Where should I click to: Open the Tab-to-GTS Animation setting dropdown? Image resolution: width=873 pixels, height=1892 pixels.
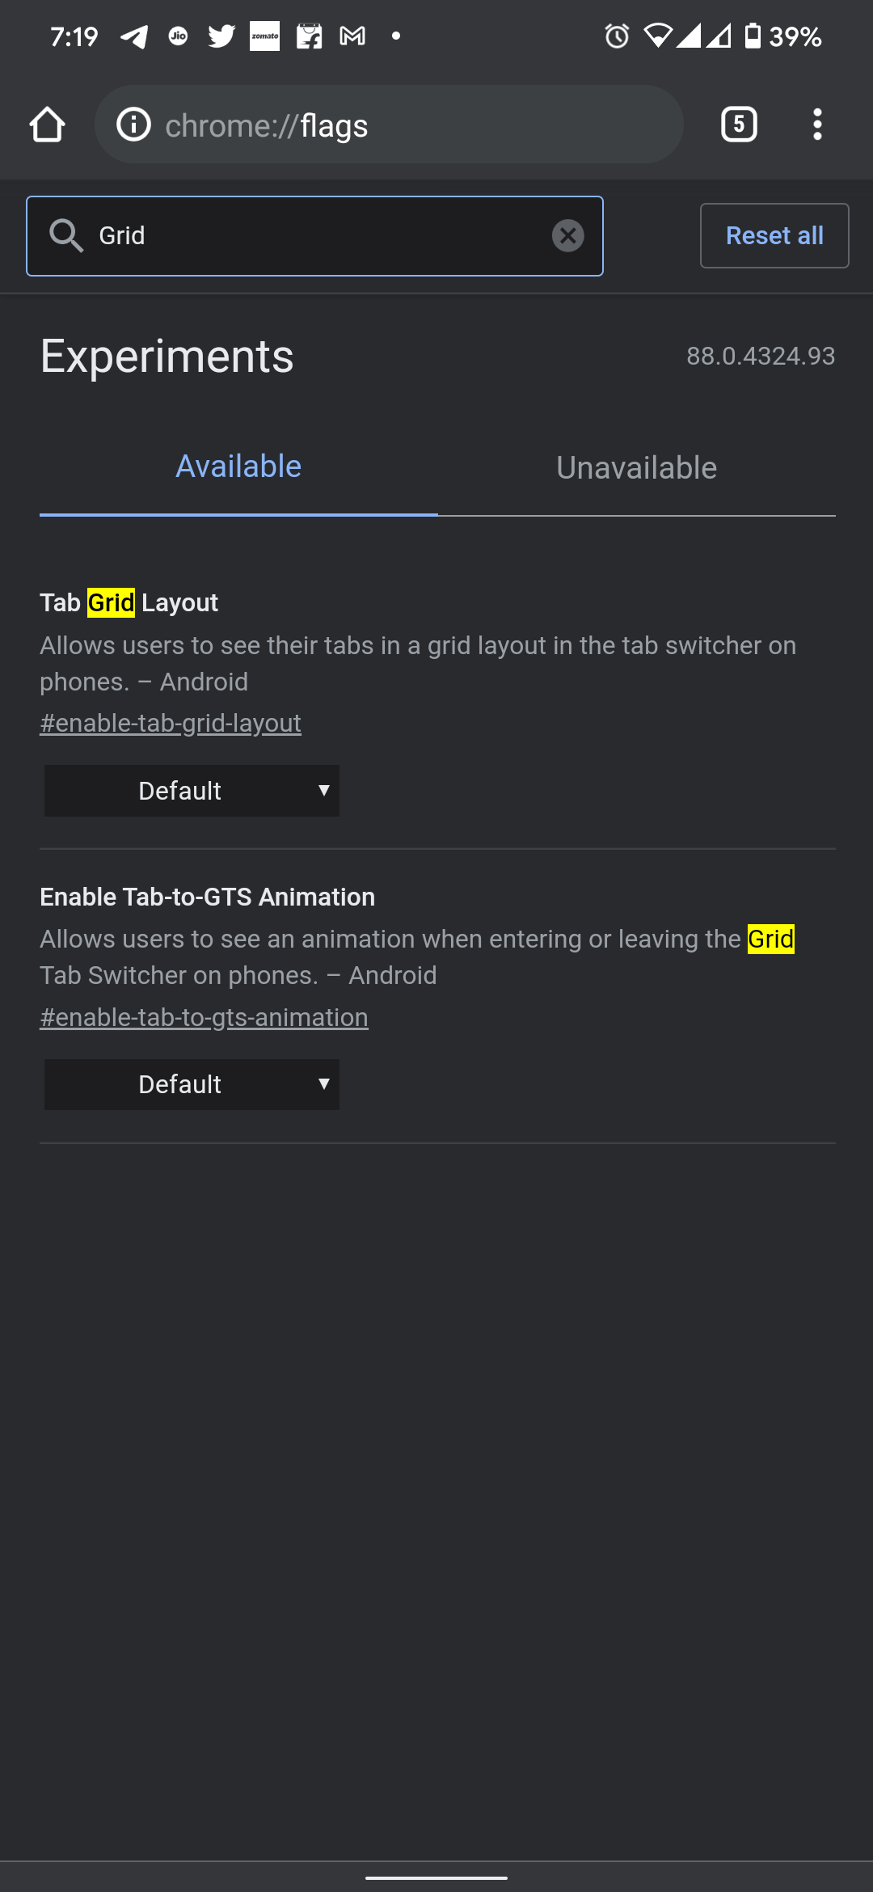(192, 1083)
